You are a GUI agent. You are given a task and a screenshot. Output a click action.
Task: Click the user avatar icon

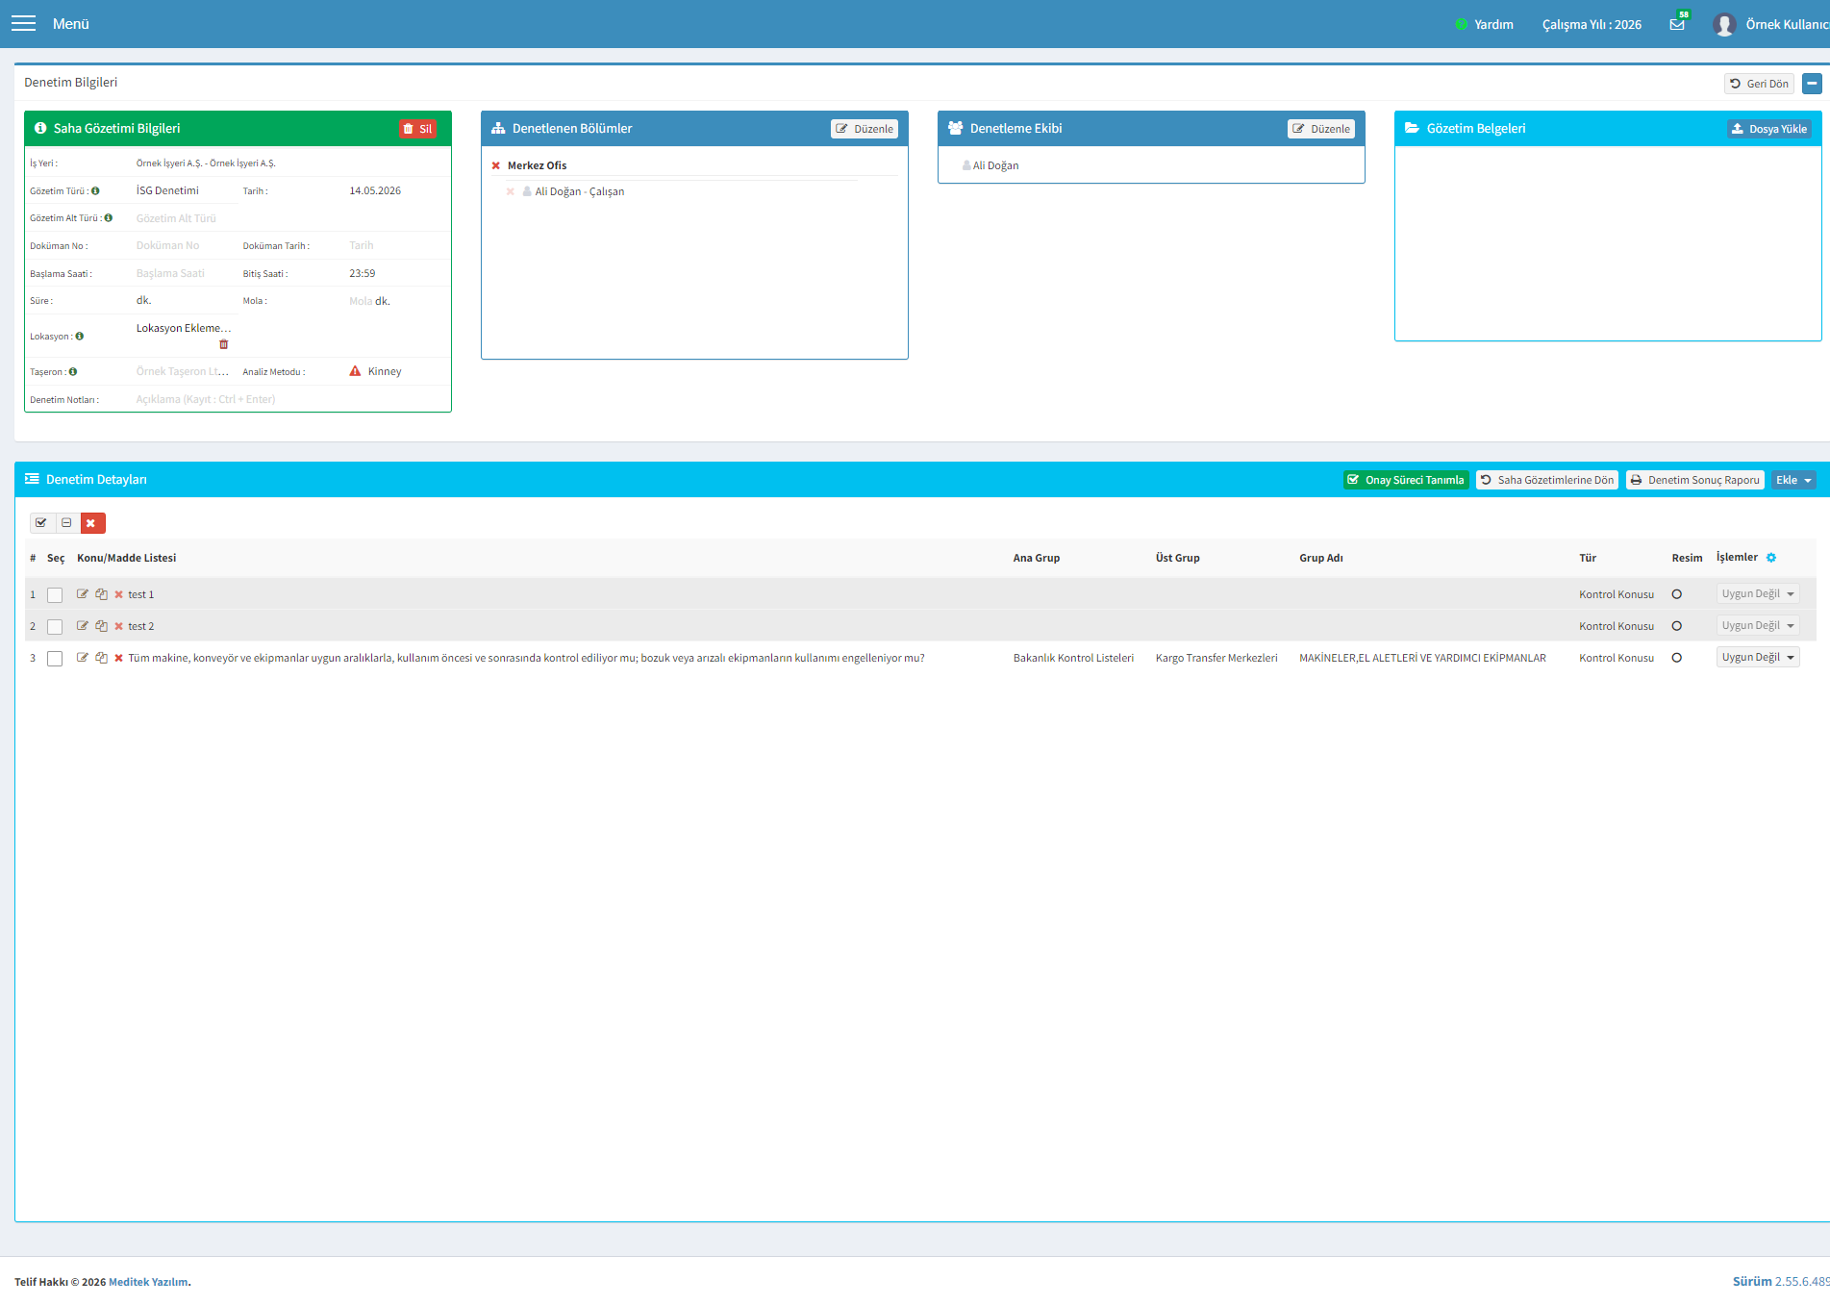pyautogui.click(x=1724, y=24)
